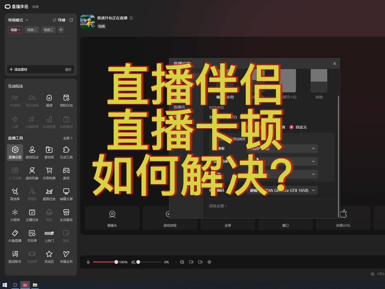
Task: Open the 1920 resolution dropdown
Action: click(x=282, y=149)
